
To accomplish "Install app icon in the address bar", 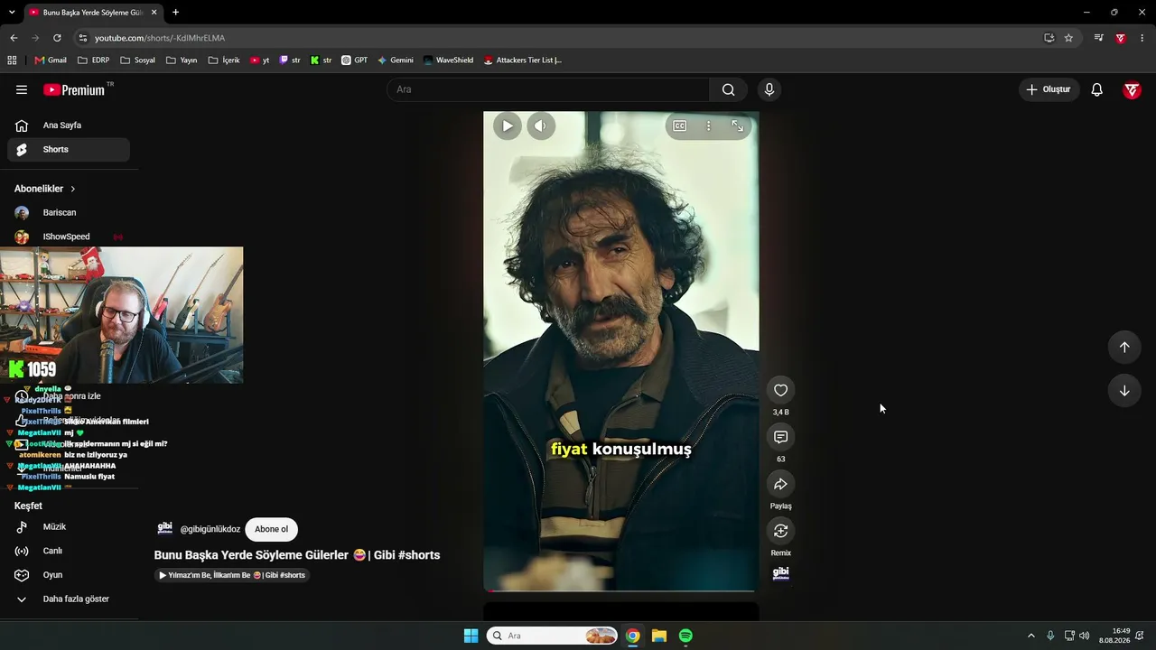I will coord(1049,38).
